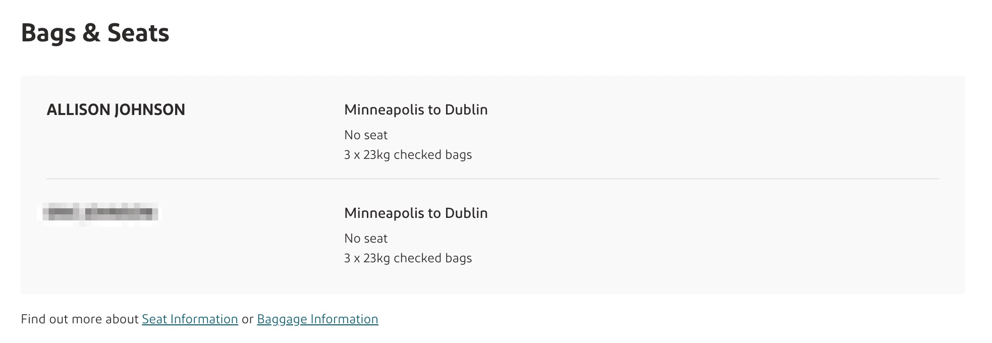Select passenger name ALLISON JOHNSON
The width and height of the screenshot is (992, 343).
(117, 109)
